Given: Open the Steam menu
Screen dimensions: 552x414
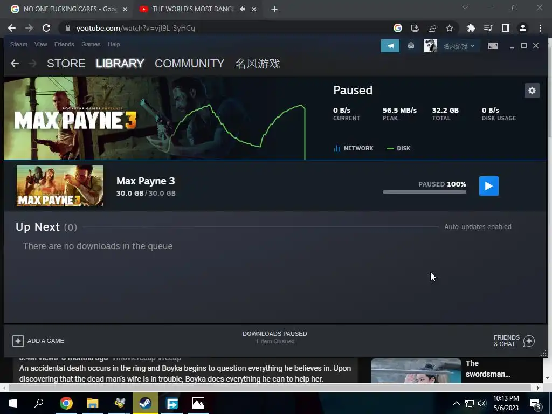Looking at the screenshot, I should (19, 44).
